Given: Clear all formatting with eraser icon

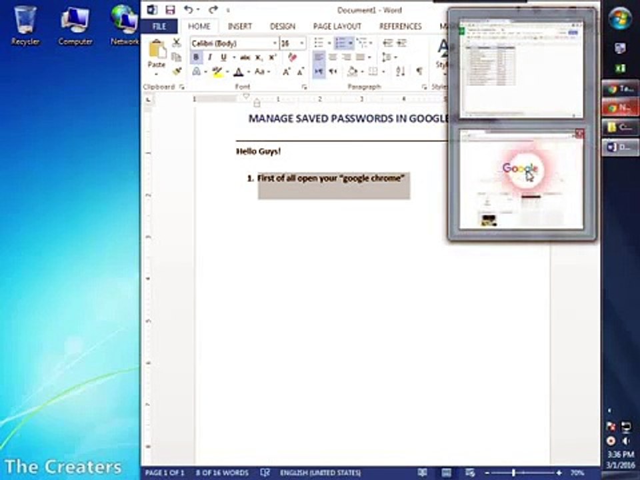Looking at the screenshot, I should (292, 57).
